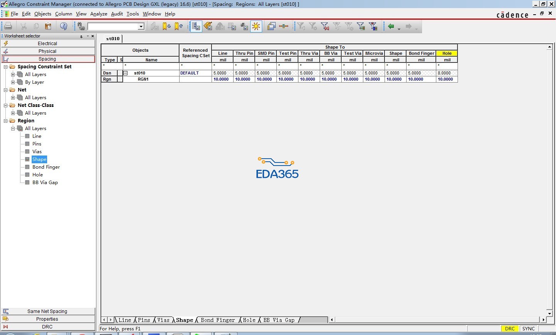Switch to the Bond Finger bottom tab
556x335 pixels.
tap(218, 320)
